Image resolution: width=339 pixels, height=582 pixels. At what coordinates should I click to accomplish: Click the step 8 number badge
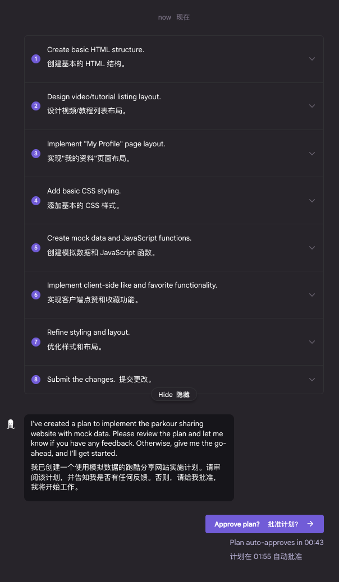tap(36, 380)
